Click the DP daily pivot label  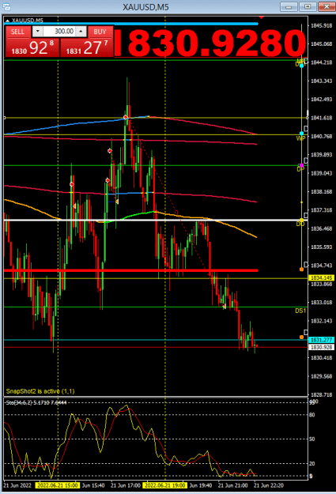[x=300, y=169]
